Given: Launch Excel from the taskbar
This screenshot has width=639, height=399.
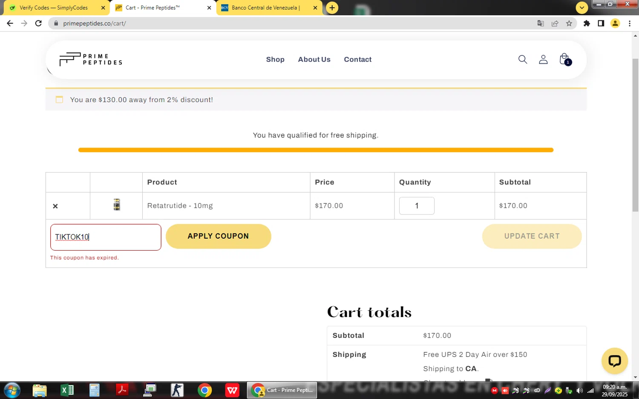Looking at the screenshot, I should tap(67, 390).
